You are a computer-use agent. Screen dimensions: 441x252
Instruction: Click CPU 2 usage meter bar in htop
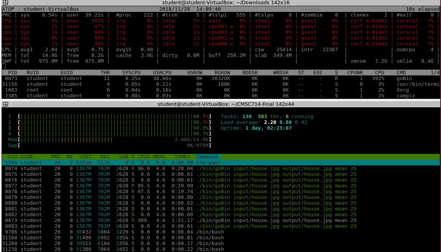pyautogui.click(x=114, y=122)
